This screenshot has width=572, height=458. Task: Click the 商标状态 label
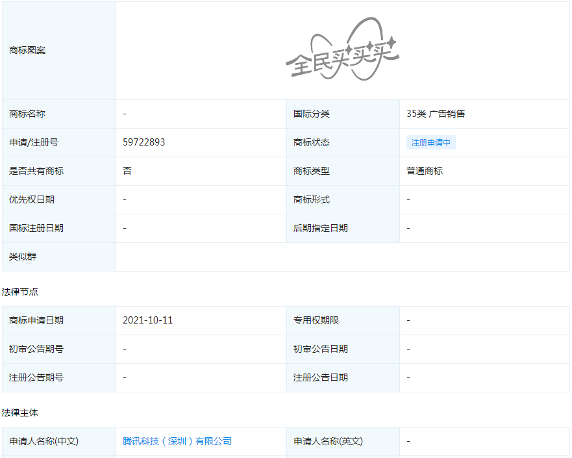pos(312,142)
